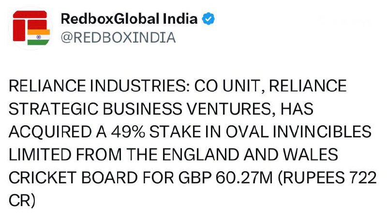
Task: Click the Indian flag in the avatar
Action: 39,37
